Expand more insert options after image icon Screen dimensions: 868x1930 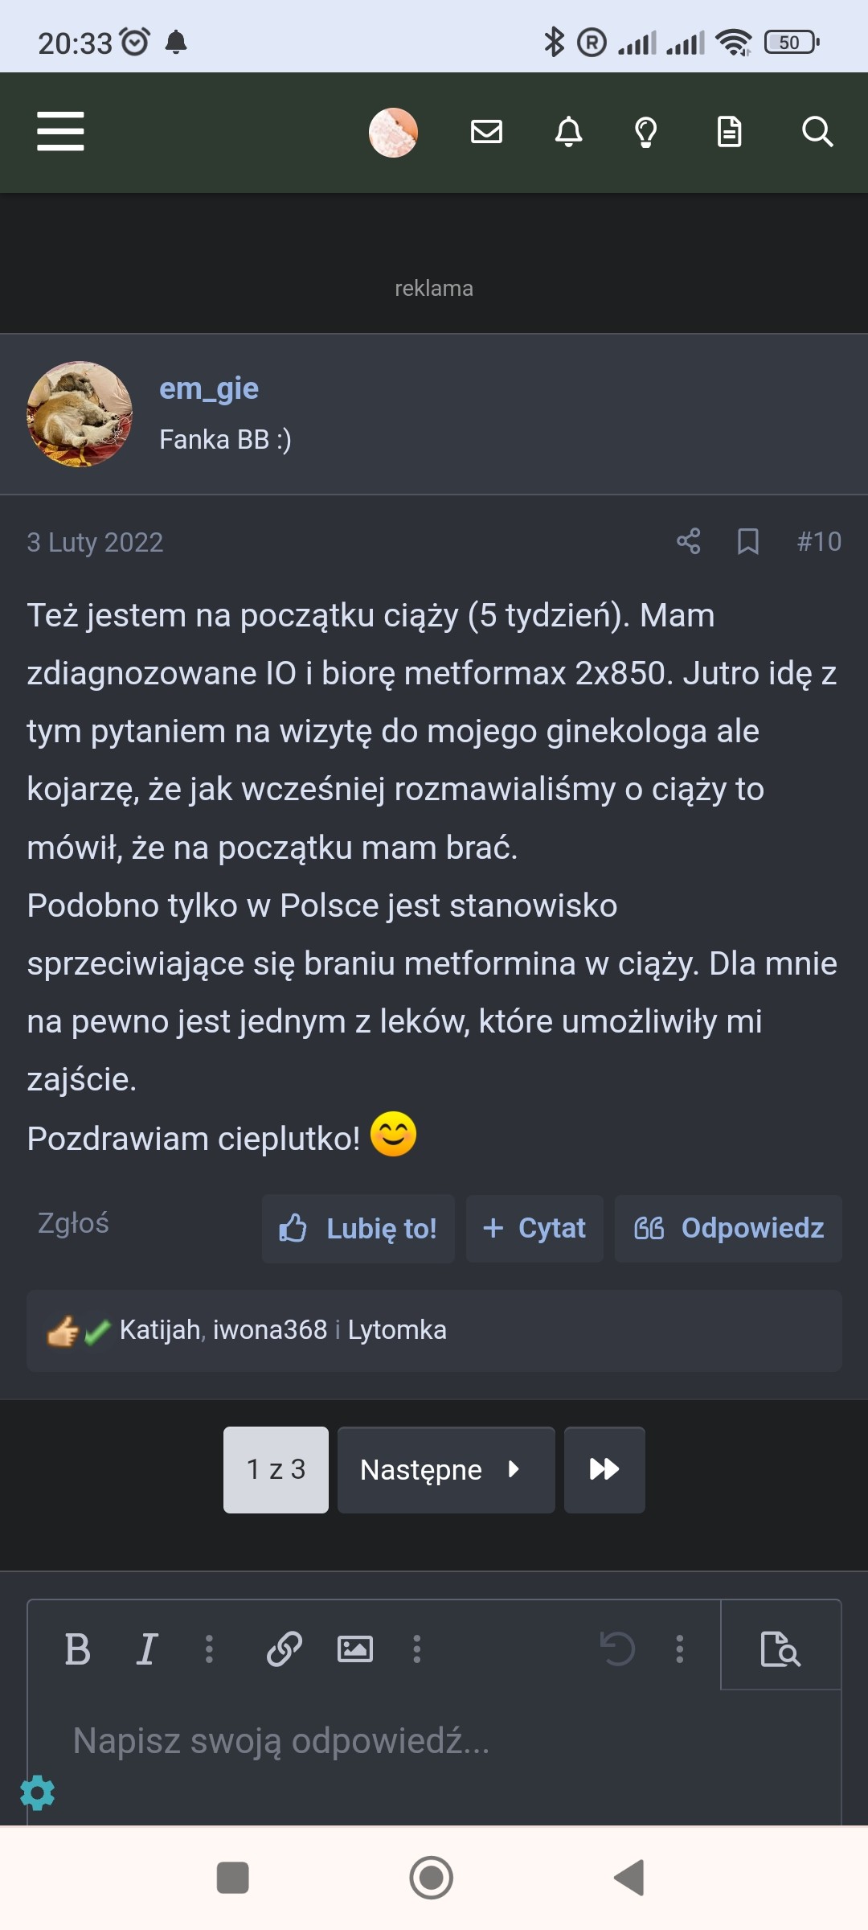[x=416, y=1649]
